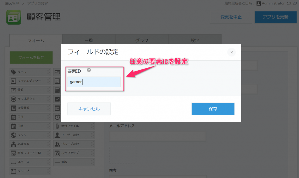Click the 備考 field label on form
299x178 pixels.
click(113, 170)
